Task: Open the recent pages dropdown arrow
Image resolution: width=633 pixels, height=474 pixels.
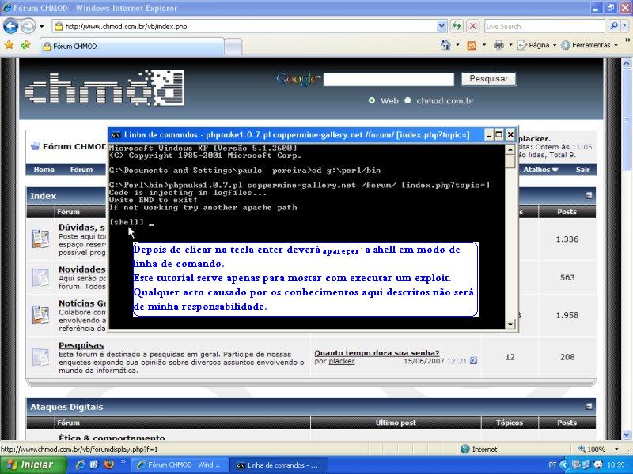Action: 41,27
